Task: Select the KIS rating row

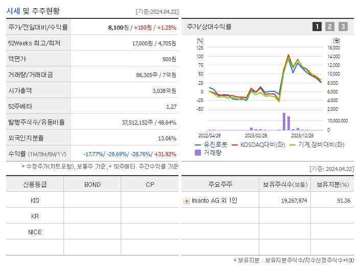Action: click(x=92, y=200)
